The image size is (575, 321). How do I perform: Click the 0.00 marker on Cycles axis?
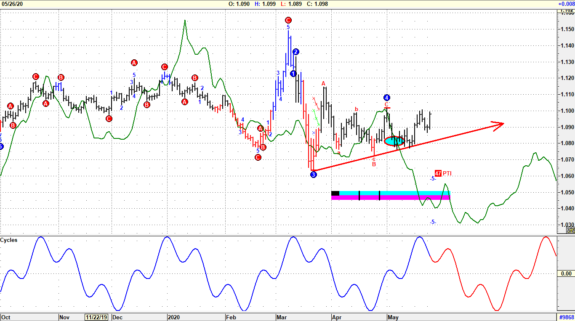pos(566,274)
